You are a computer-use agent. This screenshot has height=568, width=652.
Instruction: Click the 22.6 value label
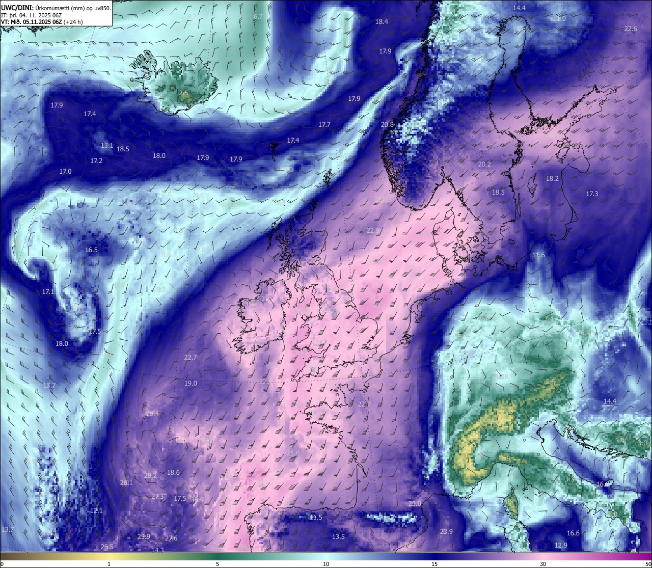631,29
